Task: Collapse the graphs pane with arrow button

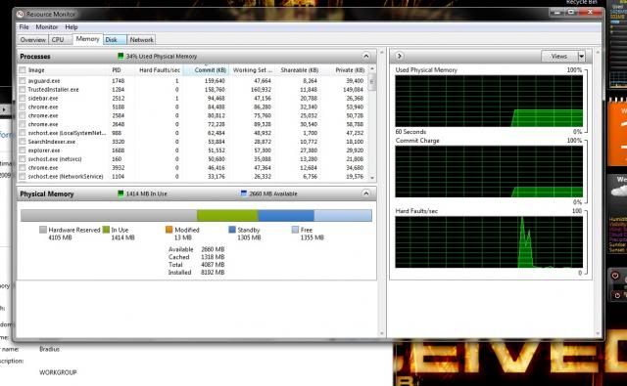Action: pyautogui.click(x=399, y=57)
